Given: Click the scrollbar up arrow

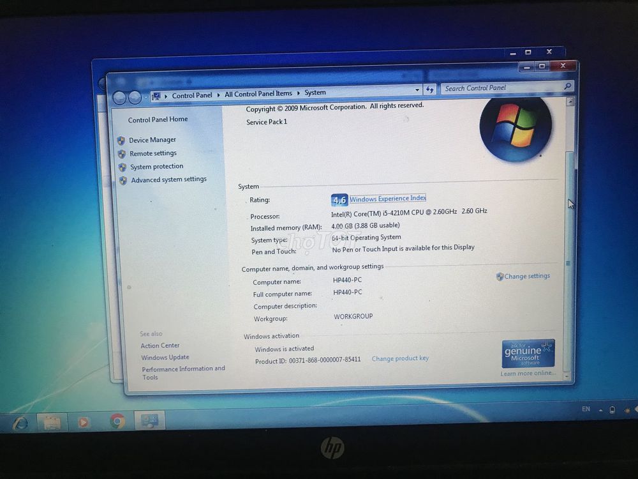Looking at the screenshot, I should [570, 102].
